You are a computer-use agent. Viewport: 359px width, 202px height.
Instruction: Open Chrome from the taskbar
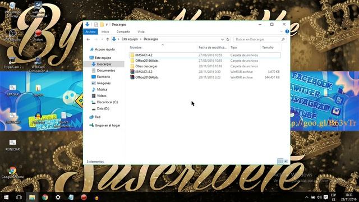pyautogui.click(x=45, y=197)
